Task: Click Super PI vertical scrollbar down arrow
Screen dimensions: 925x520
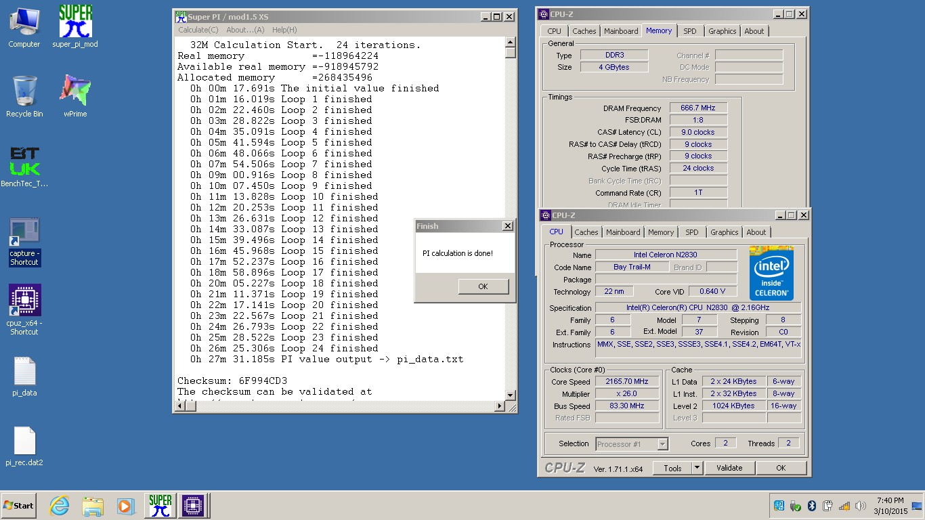Action: [511, 395]
